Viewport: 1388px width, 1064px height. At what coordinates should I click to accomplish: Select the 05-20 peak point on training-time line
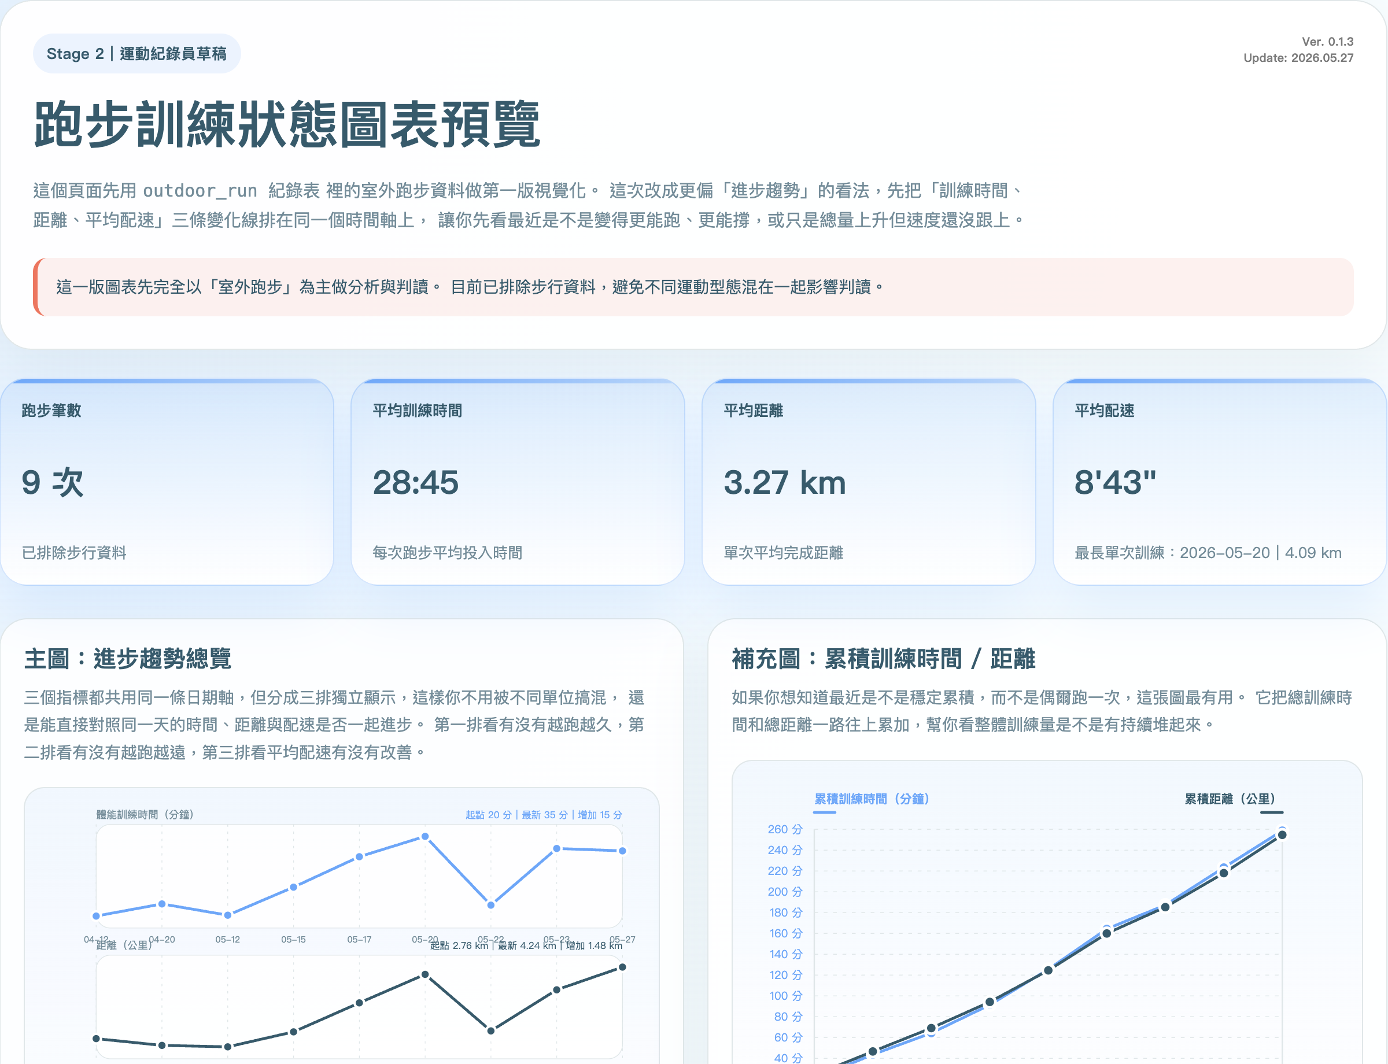click(x=425, y=837)
